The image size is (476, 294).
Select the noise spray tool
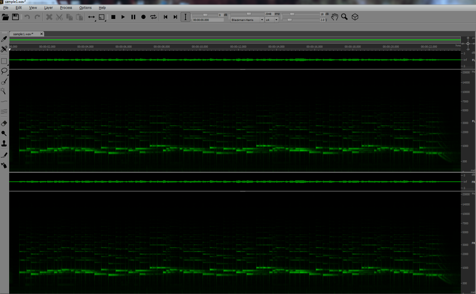click(x=4, y=165)
